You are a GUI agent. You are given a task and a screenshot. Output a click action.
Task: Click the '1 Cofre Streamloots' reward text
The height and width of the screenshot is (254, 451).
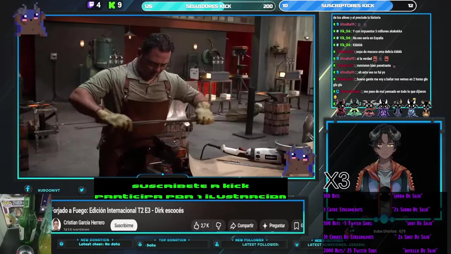(343, 210)
